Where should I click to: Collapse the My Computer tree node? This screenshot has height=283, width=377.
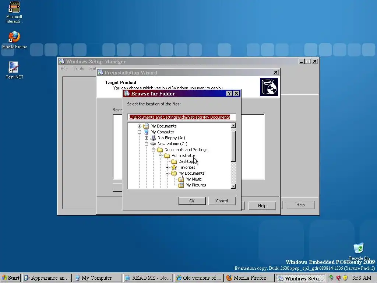pos(139,132)
